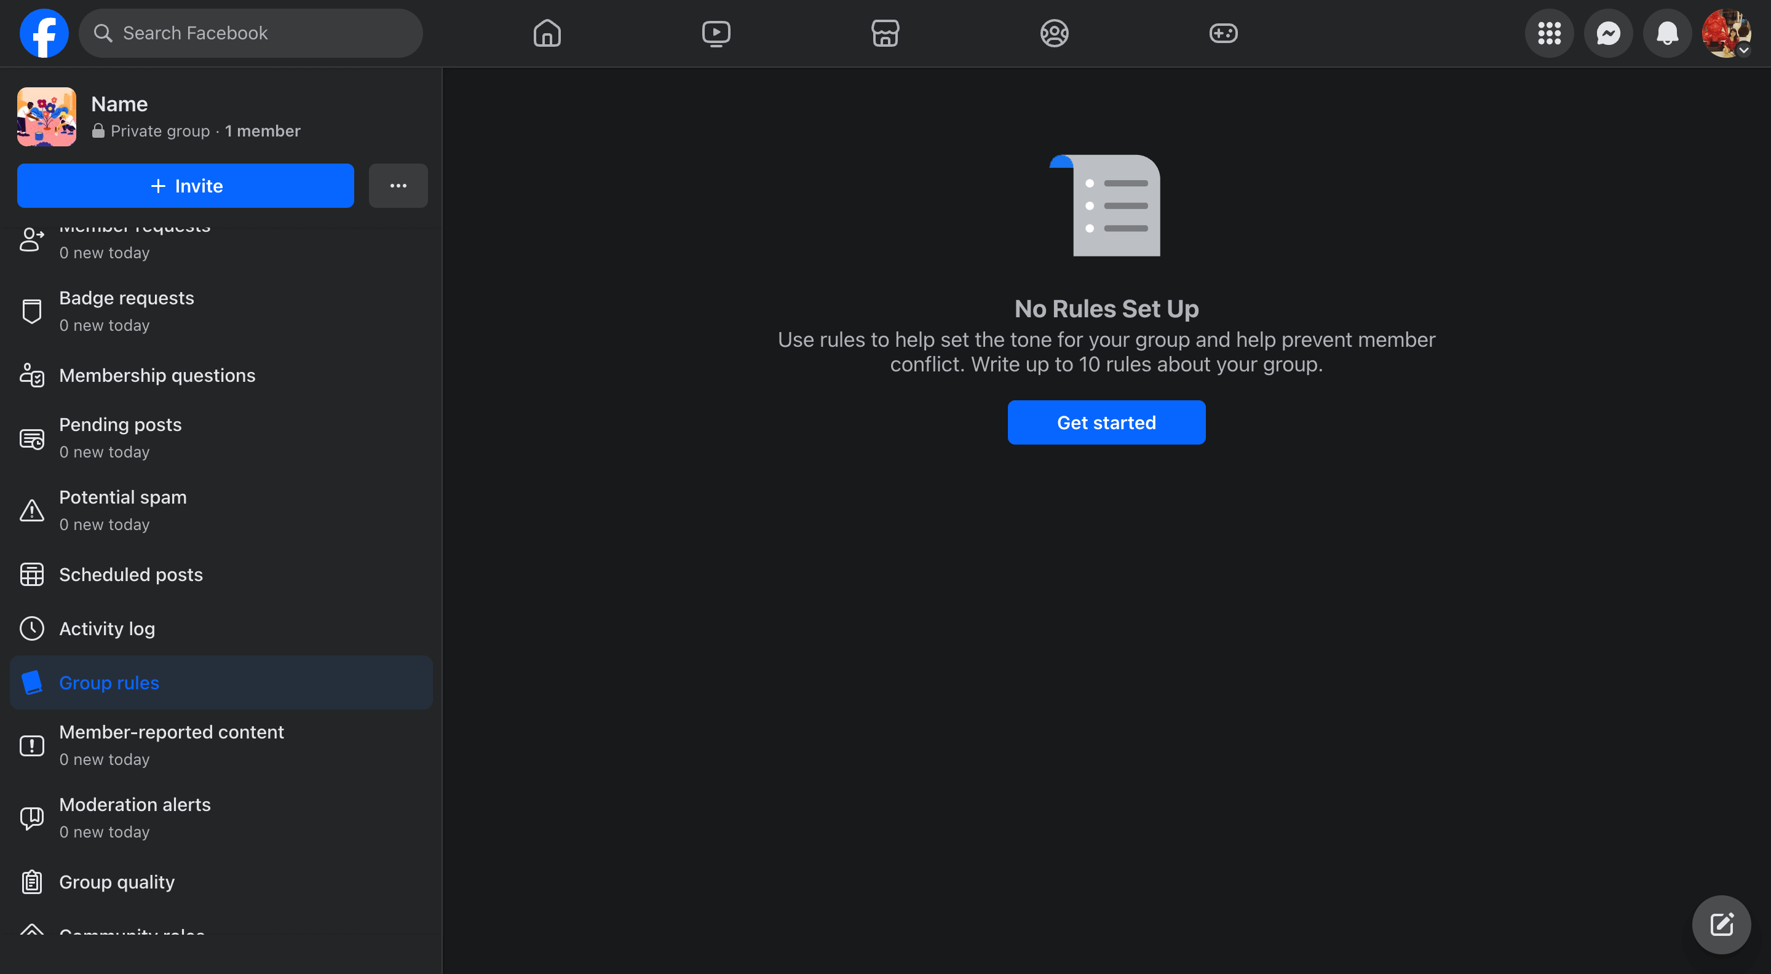This screenshot has width=1771, height=974.
Task: Click Get started to create group rules
Action: (1107, 422)
